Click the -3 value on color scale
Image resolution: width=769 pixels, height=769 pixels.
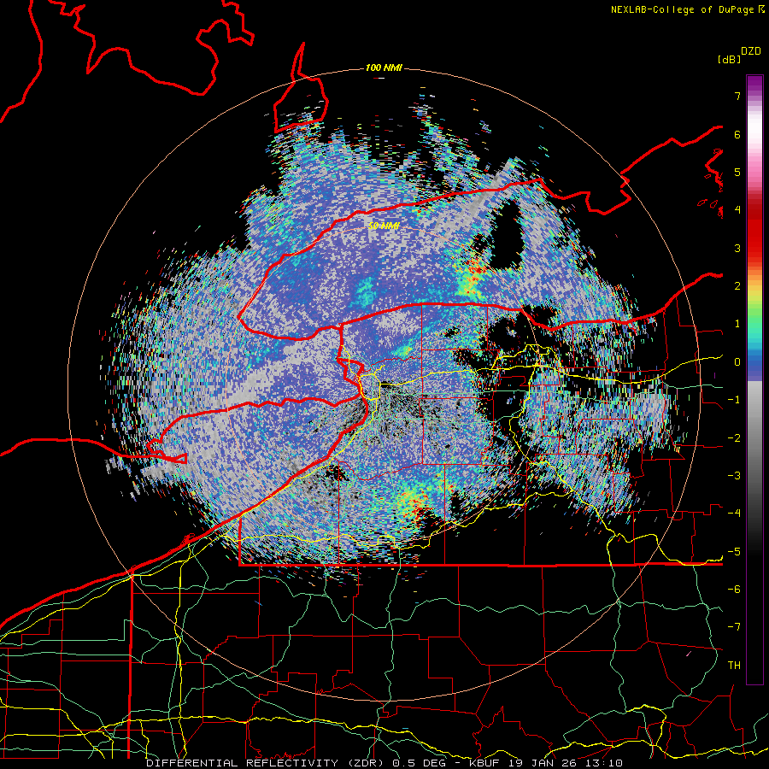[x=734, y=476]
